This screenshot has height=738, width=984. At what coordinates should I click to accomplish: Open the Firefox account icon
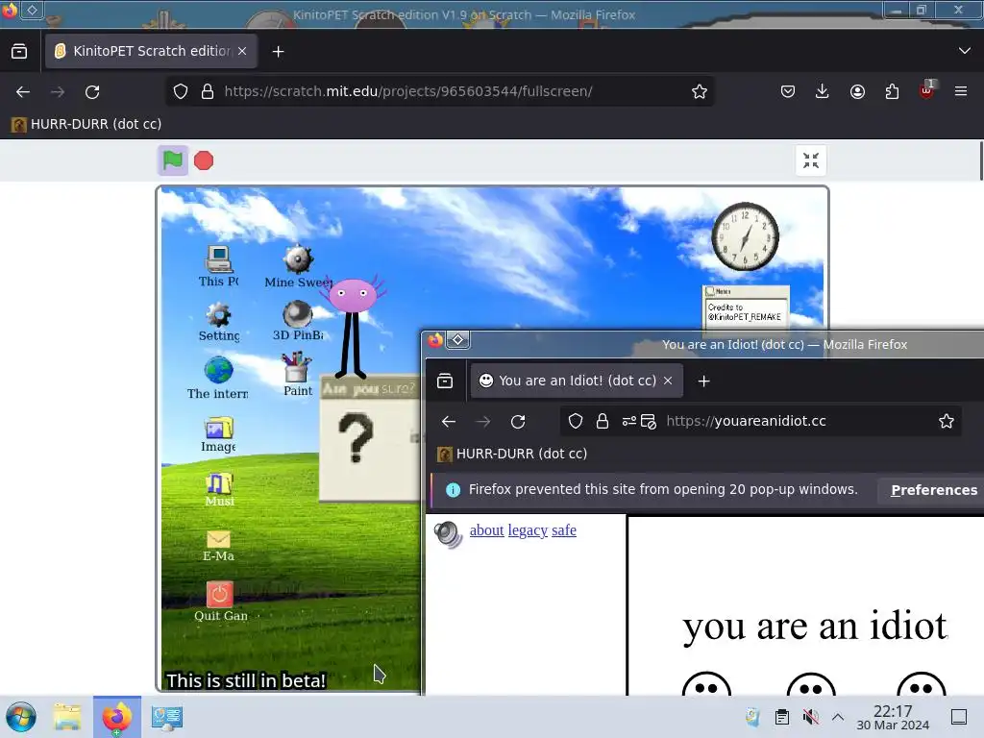[x=857, y=91]
